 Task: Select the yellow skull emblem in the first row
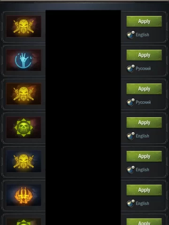pos(23,26)
